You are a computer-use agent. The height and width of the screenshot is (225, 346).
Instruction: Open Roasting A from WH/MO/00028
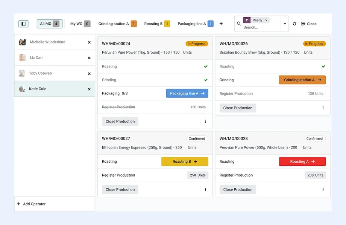(302, 161)
